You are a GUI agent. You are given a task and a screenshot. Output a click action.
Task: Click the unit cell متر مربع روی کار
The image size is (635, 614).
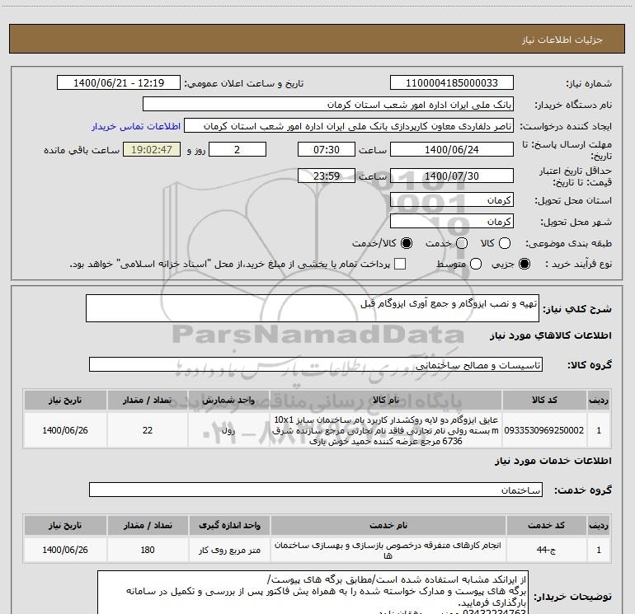229,550
